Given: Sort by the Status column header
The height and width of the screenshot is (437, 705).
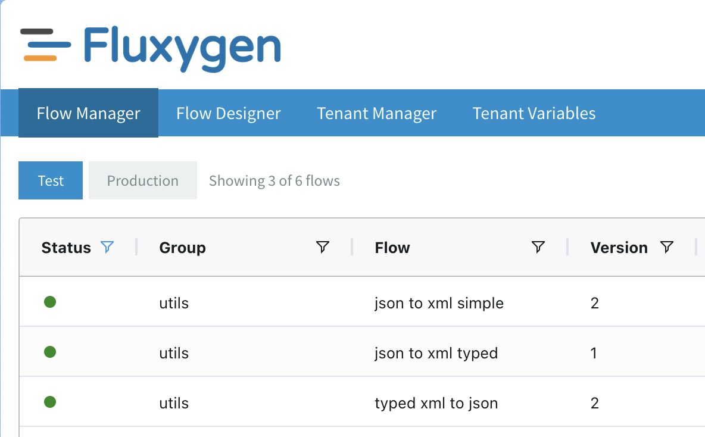Looking at the screenshot, I should click(66, 248).
